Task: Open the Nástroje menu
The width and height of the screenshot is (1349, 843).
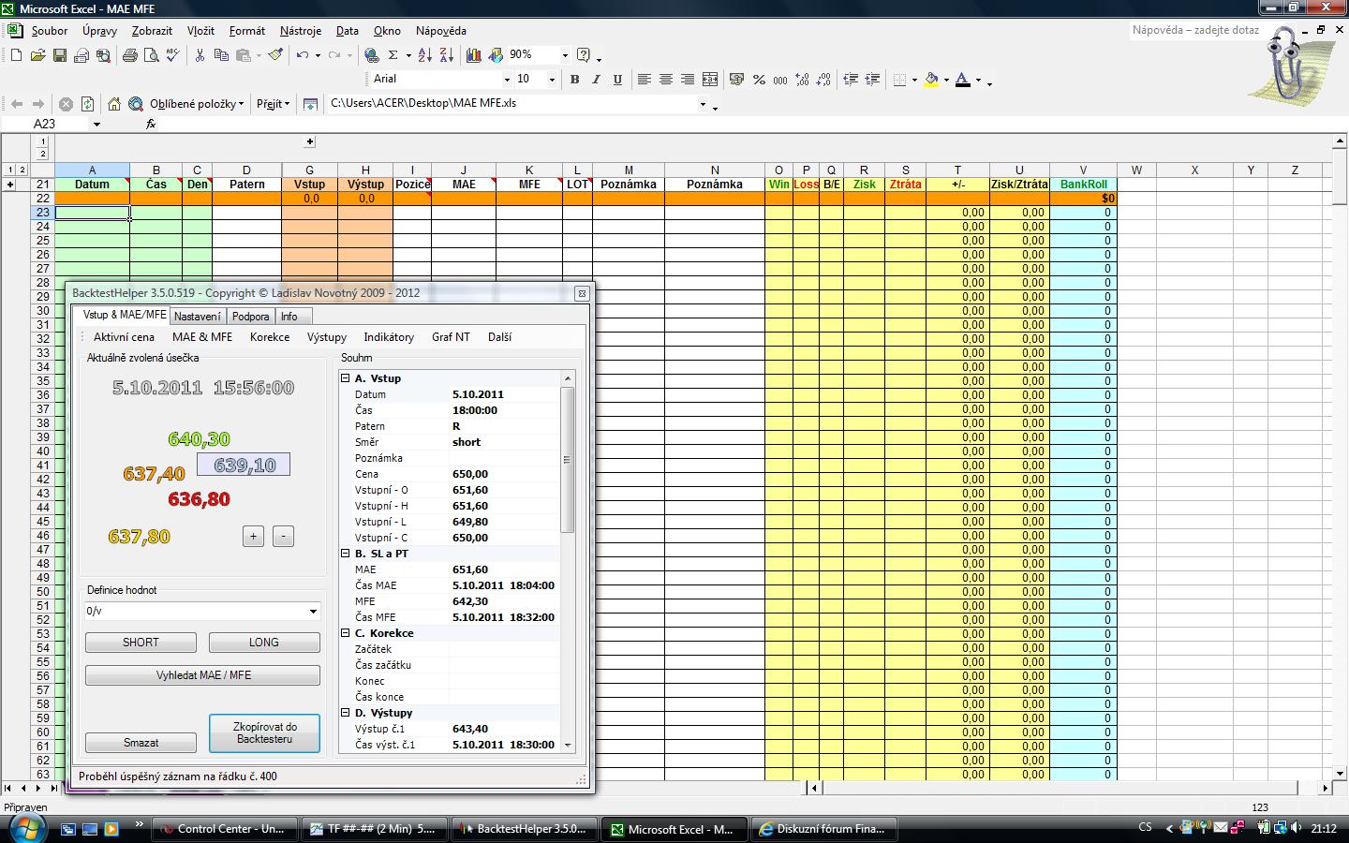Action: [x=300, y=31]
